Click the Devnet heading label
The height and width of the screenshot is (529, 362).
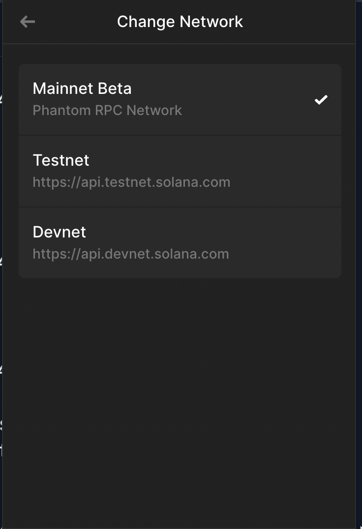tap(60, 232)
